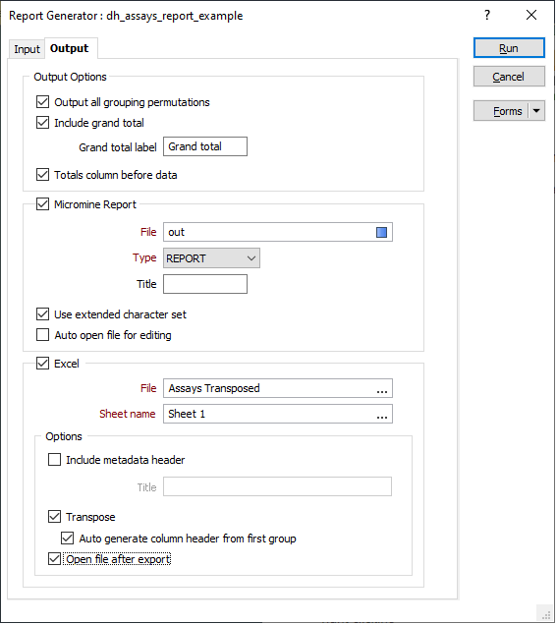Switch to the Input tab
The image size is (557, 624).
[27, 49]
